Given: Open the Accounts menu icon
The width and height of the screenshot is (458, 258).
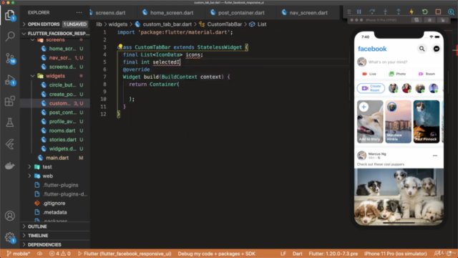Looking at the screenshot, I should click(x=10, y=216).
